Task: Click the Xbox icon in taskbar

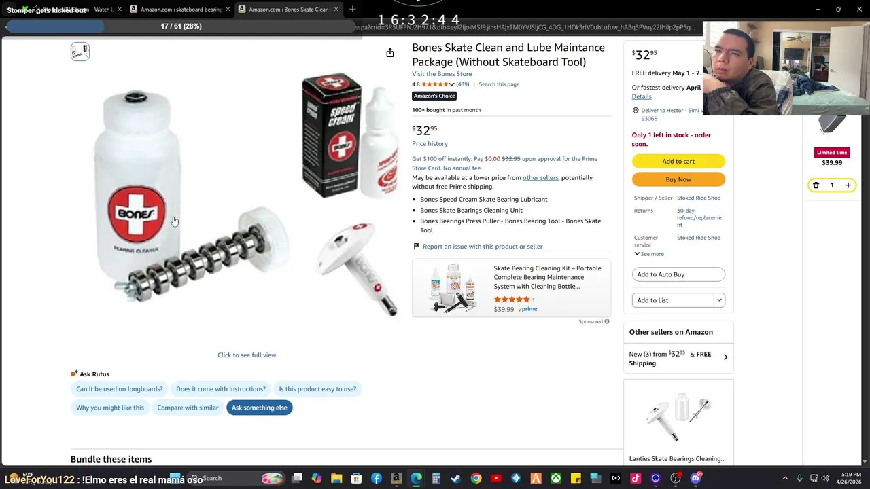Action: pyautogui.click(x=556, y=478)
